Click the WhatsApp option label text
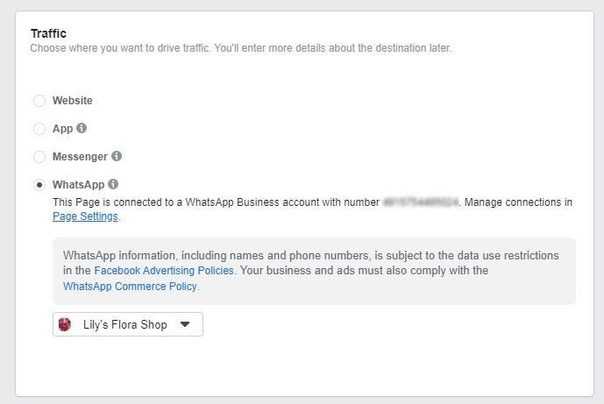This screenshot has width=604, height=404. coord(78,185)
